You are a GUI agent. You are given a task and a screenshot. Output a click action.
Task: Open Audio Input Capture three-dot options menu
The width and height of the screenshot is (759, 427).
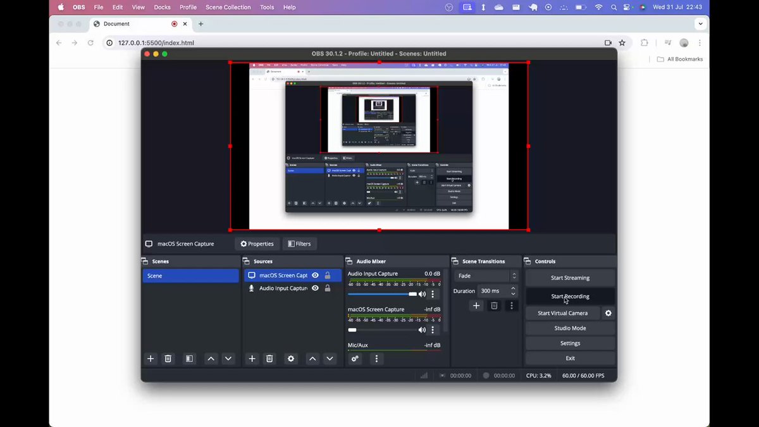pos(433,294)
